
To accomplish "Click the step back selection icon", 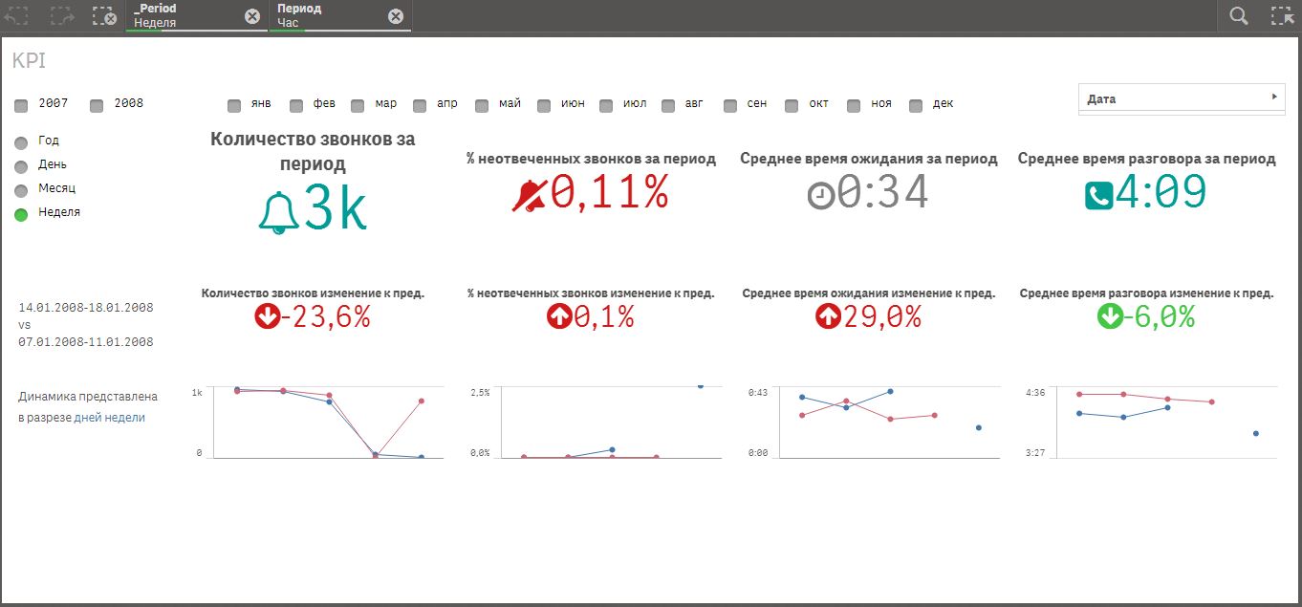I will point(18,16).
